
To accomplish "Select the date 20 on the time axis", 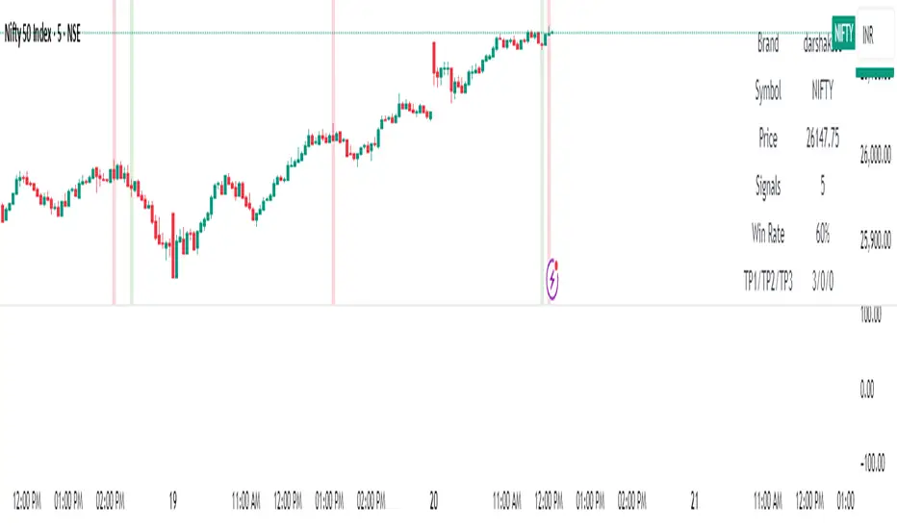I will 434,500.
